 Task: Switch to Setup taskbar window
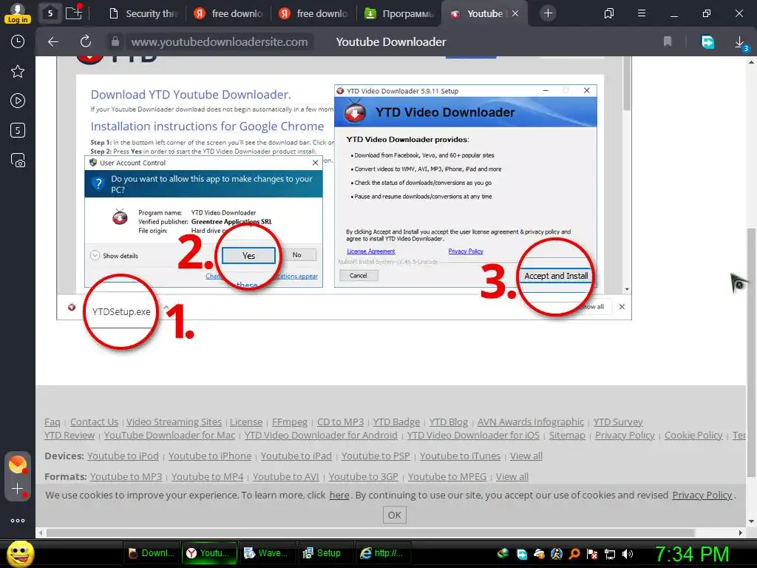tap(322, 553)
